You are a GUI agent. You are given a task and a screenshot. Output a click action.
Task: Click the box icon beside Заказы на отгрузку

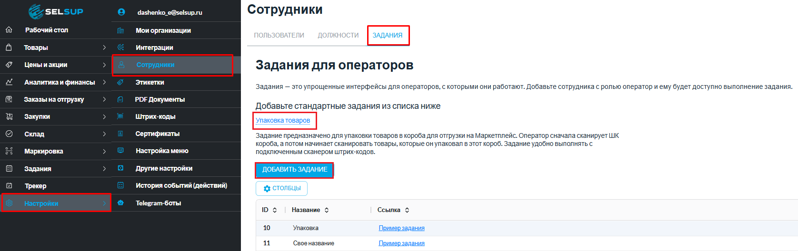click(x=9, y=99)
